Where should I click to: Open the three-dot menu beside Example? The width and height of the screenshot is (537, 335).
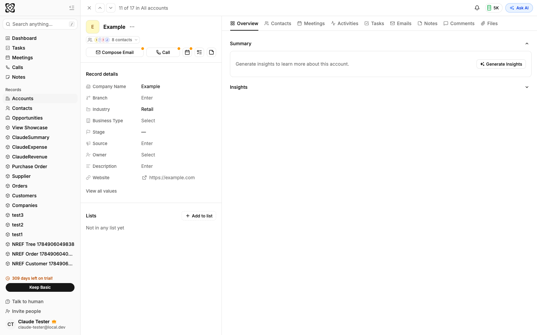(132, 27)
